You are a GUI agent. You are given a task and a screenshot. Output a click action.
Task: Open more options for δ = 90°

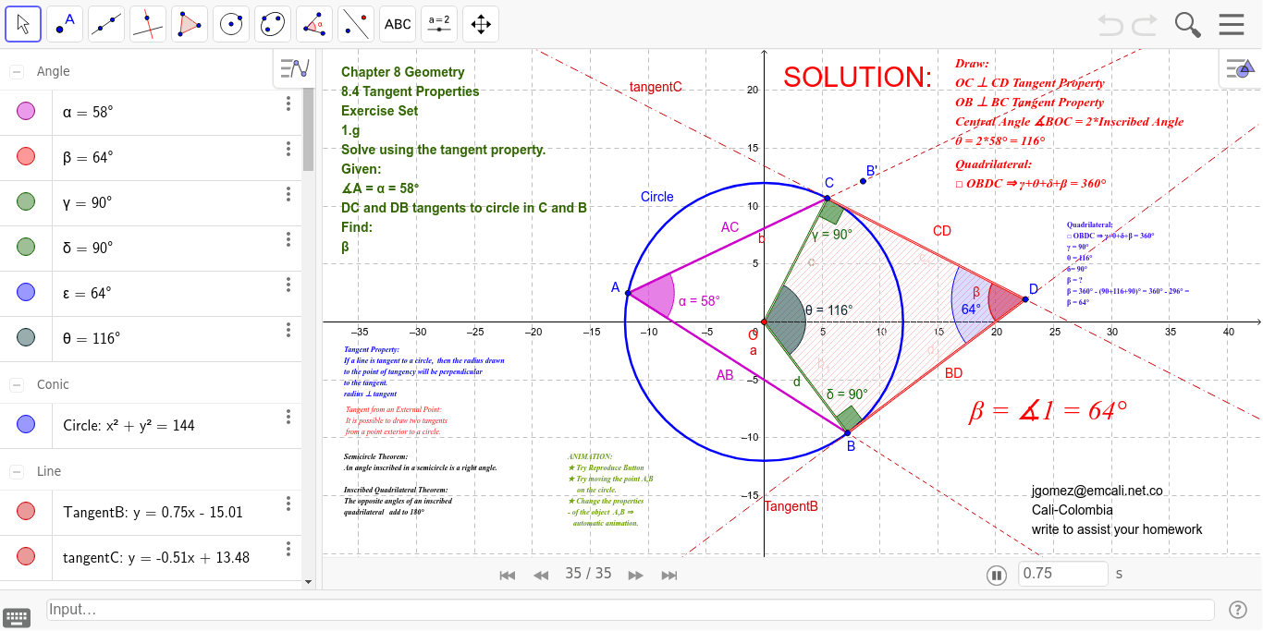click(288, 239)
